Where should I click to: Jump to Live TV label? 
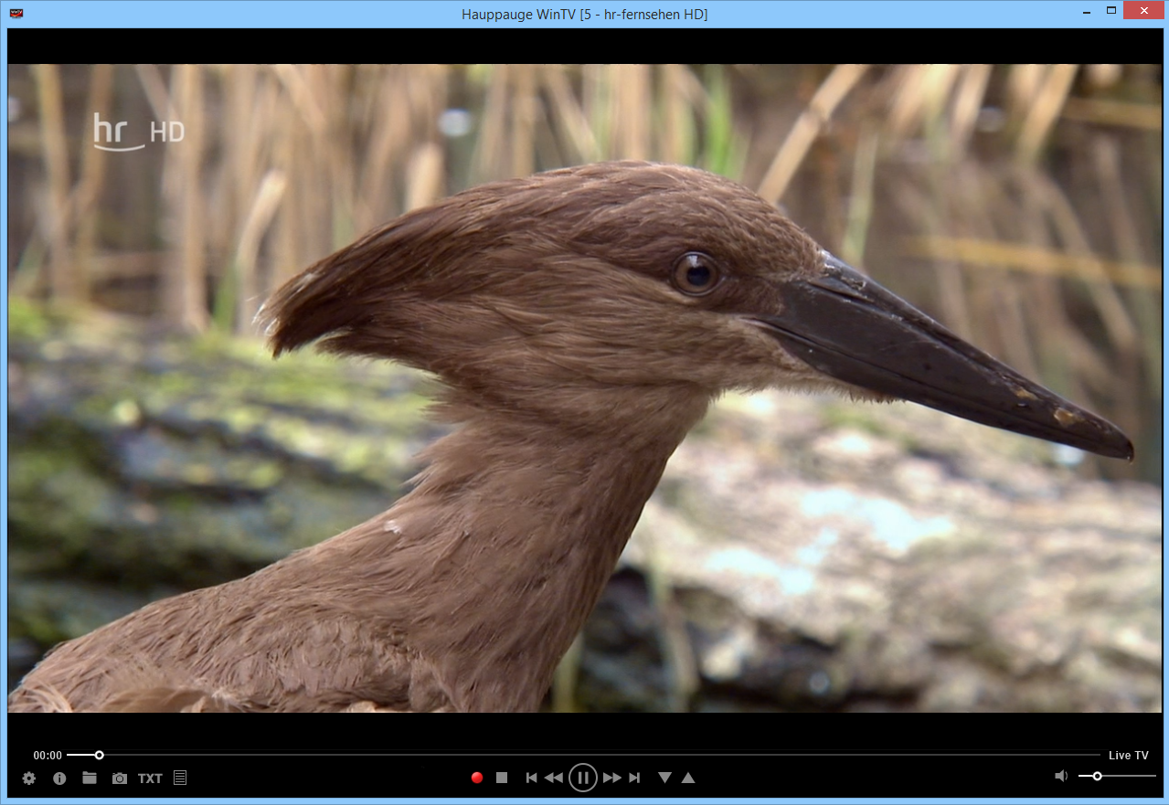tap(1128, 756)
